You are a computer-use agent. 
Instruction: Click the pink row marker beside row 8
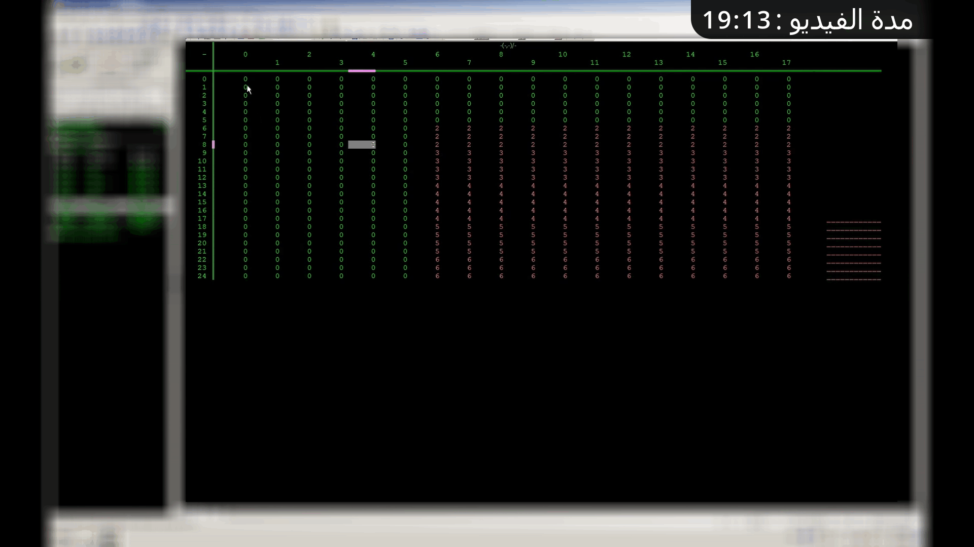tap(213, 145)
